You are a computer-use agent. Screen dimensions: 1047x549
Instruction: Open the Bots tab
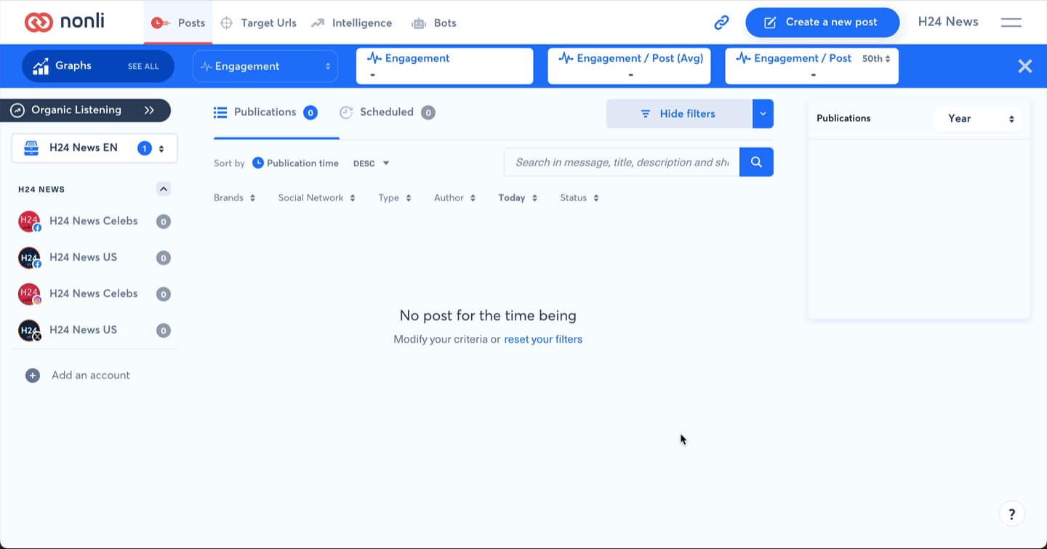434,23
